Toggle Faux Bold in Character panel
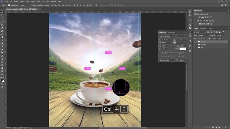Image resolution: width=230 pixels, height=129 pixels. 163,53
